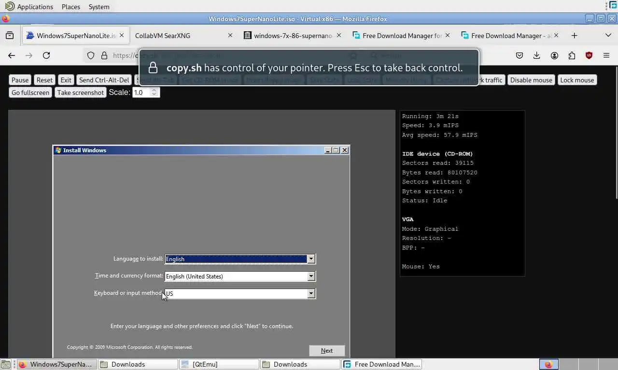Click Take screenshot button

click(x=81, y=92)
